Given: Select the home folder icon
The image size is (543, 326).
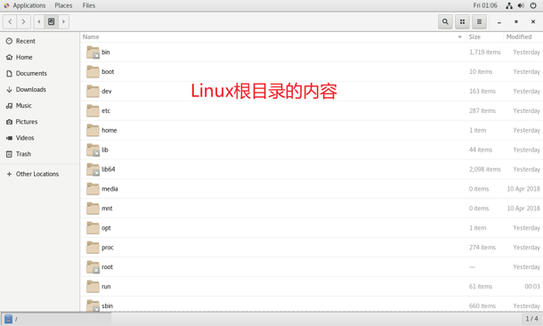Looking at the screenshot, I should [x=93, y=130].
